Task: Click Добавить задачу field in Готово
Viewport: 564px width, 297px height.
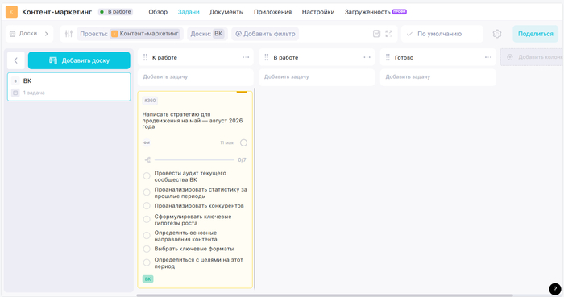Action: click(438, 76)
